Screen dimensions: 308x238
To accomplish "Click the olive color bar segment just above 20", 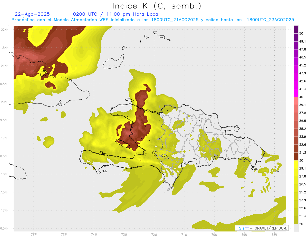I will coord(296,220).
